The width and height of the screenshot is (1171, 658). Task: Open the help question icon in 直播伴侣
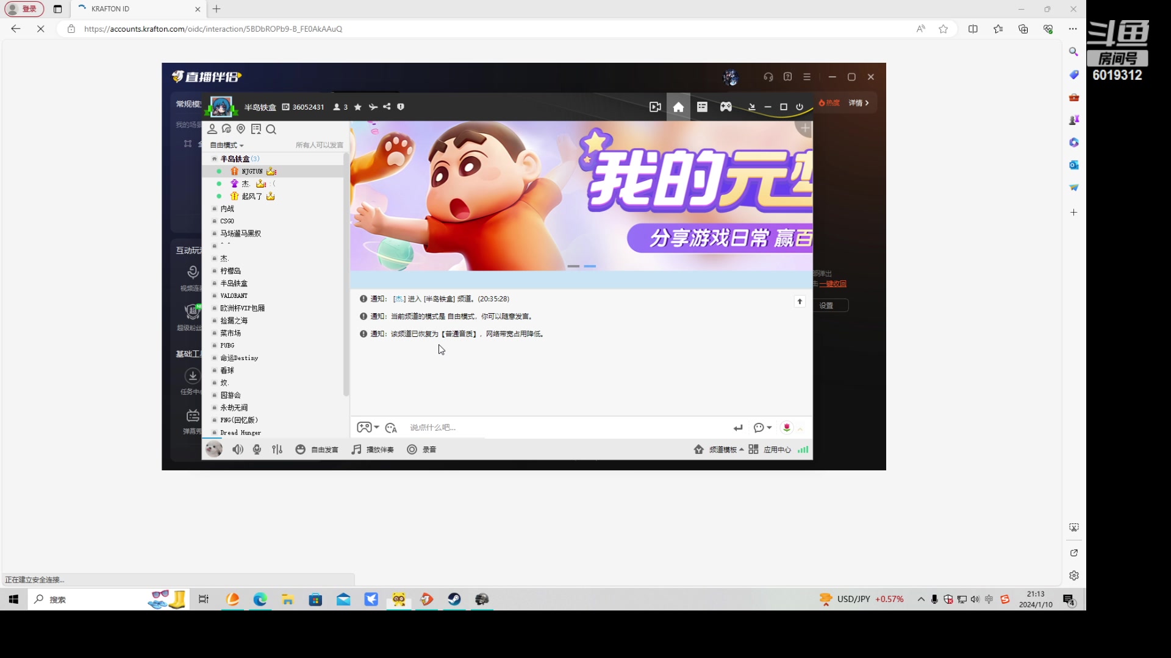click(x=788, y=77)
